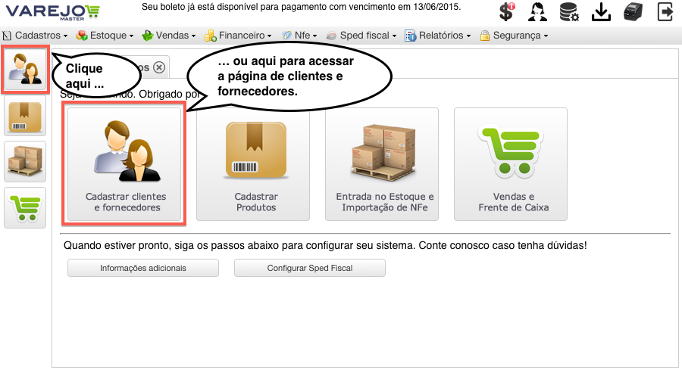
Task: Open database settings icon
Action: coord(569,11)
